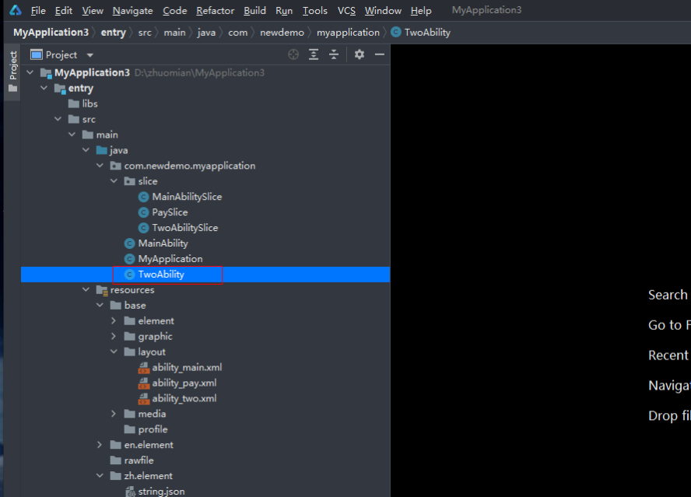Image resolution: width=691 pixels, height=497 pixels.
Task: Collapse the slice package folder
Action: click(114, 180)
